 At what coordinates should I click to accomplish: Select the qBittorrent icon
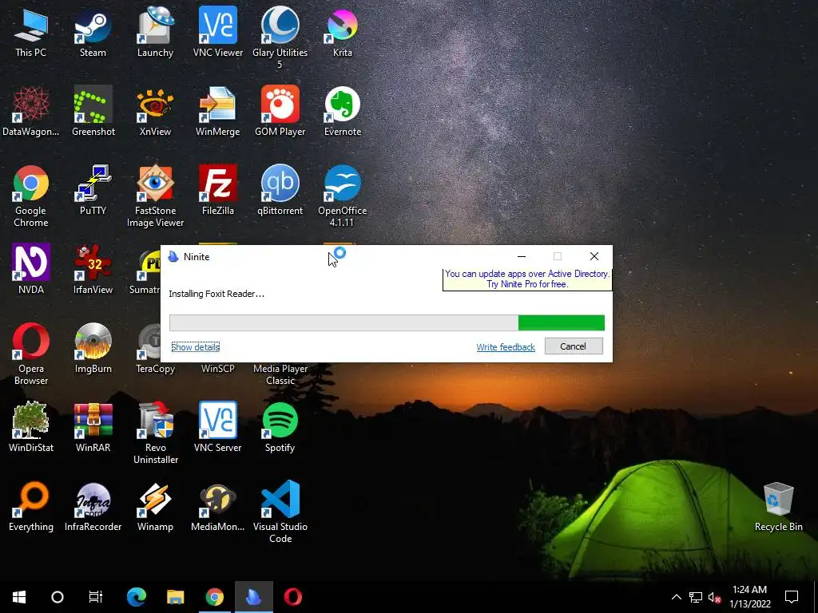280,190
